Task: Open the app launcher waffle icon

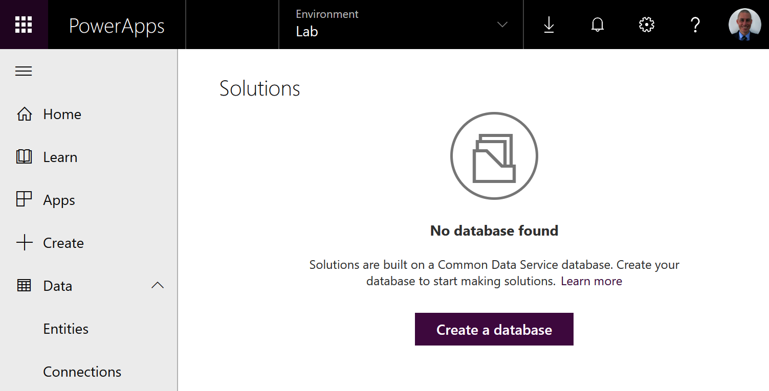Action: pos(24,25)
